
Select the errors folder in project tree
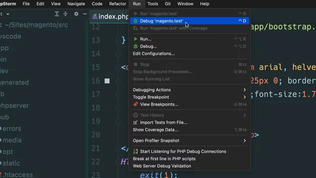[x=12, y=129]
